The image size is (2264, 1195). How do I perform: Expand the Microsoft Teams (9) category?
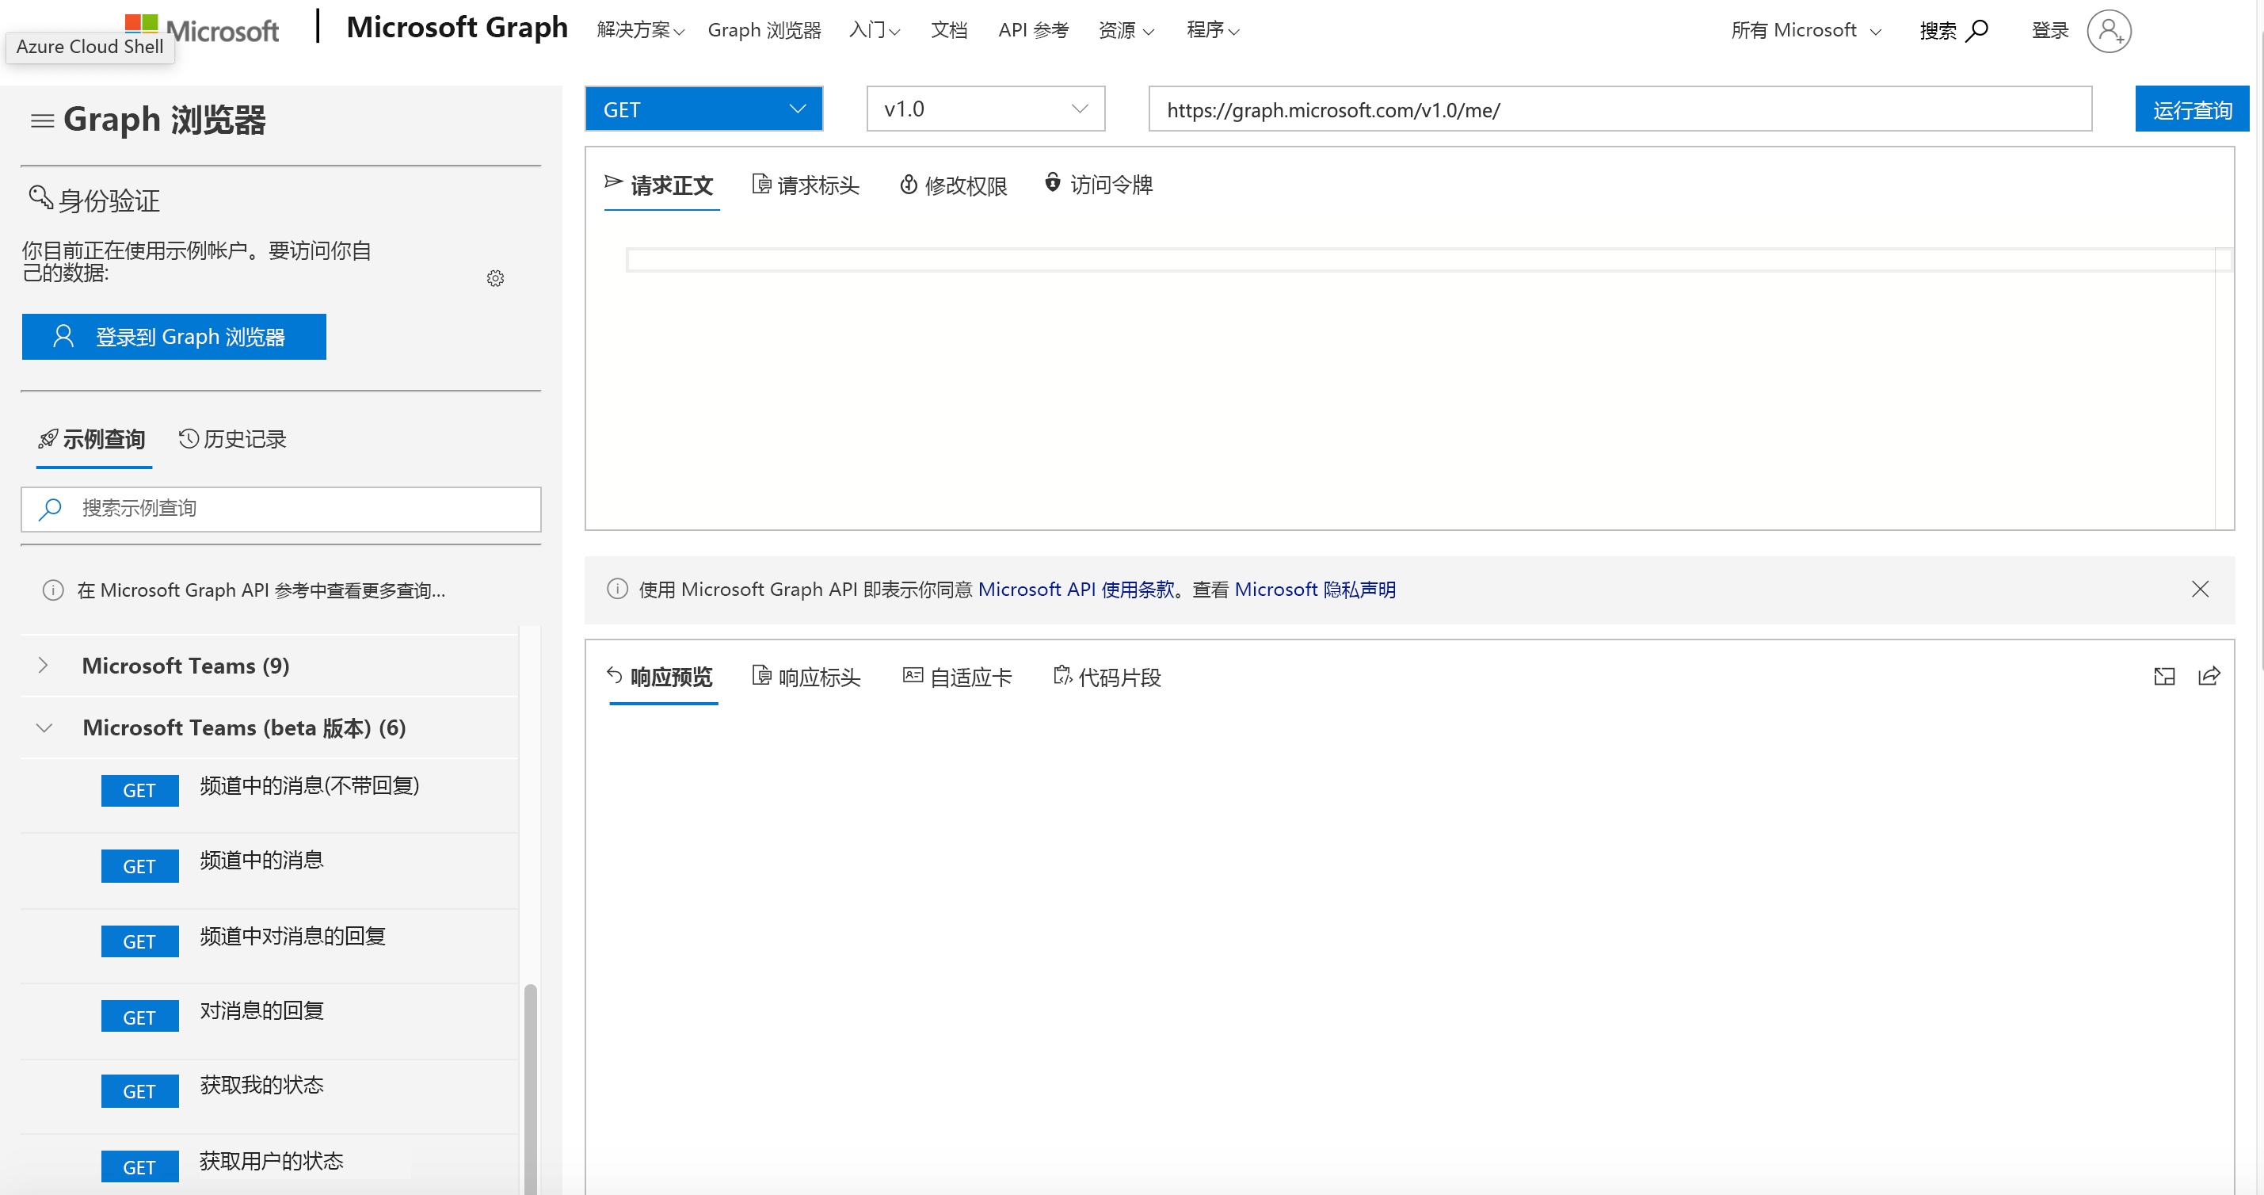coord(44,666)
